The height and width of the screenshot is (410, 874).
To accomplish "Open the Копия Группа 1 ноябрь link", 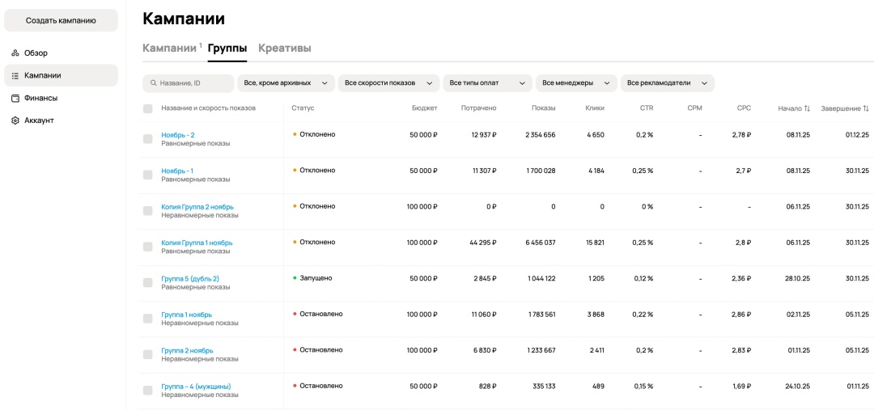I will click(197, 243).
